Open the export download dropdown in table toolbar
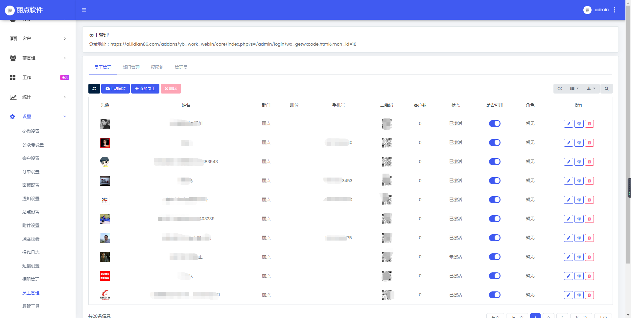 tap(591, 89)
